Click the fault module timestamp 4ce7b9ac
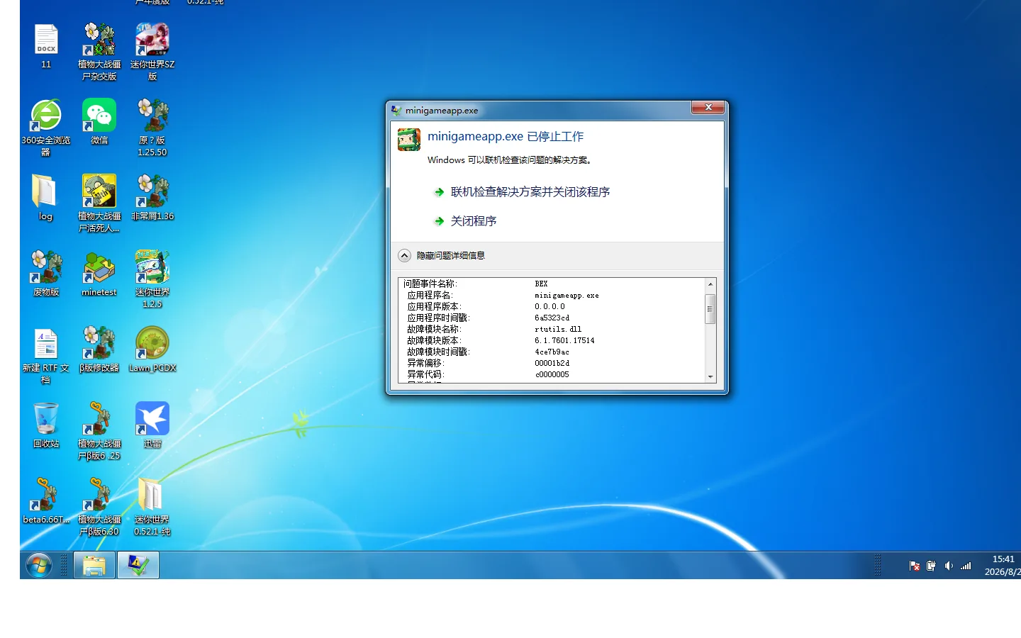1021x638 pixels. click(x=552, y=352)
